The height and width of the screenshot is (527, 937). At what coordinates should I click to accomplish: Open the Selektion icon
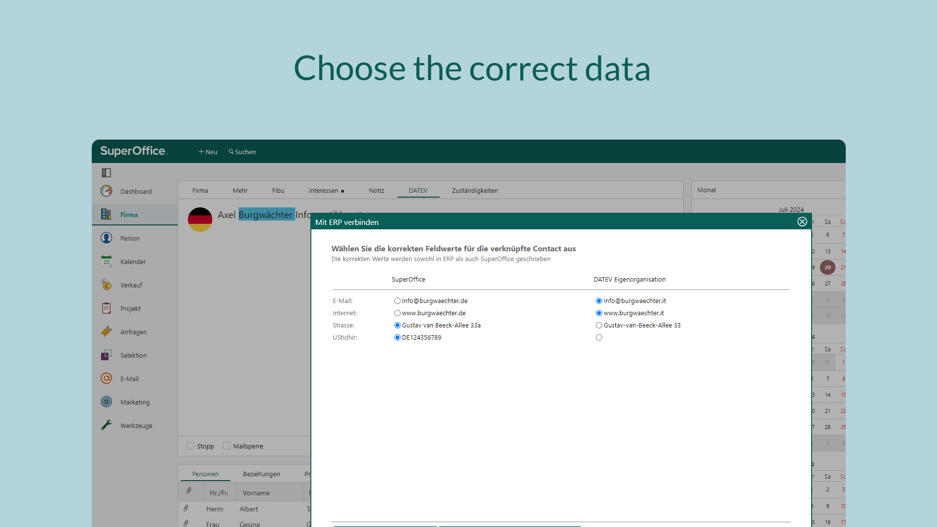point(106,355)
